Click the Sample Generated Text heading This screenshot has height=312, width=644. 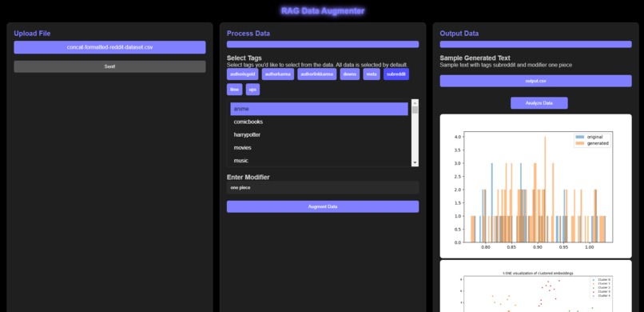[475, 58]
